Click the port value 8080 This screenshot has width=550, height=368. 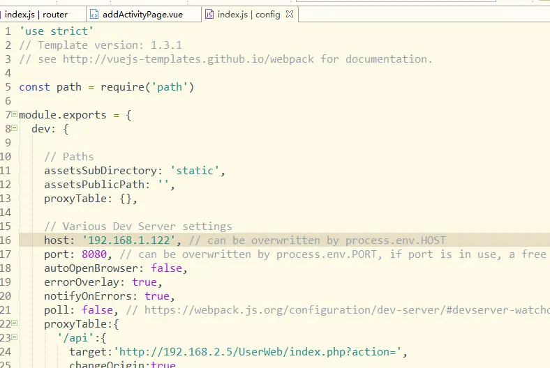pos(94,254)
